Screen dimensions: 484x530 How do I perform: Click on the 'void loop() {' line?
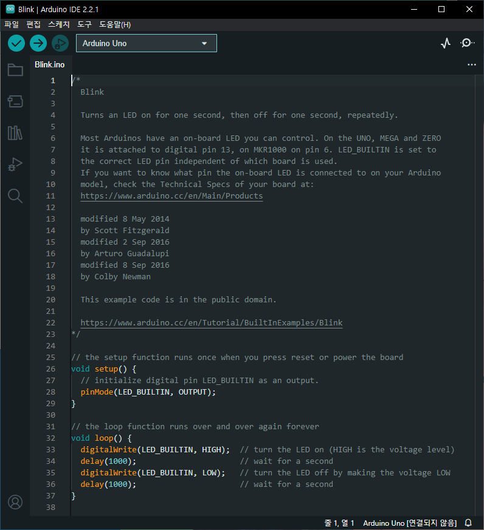(101, 438)
